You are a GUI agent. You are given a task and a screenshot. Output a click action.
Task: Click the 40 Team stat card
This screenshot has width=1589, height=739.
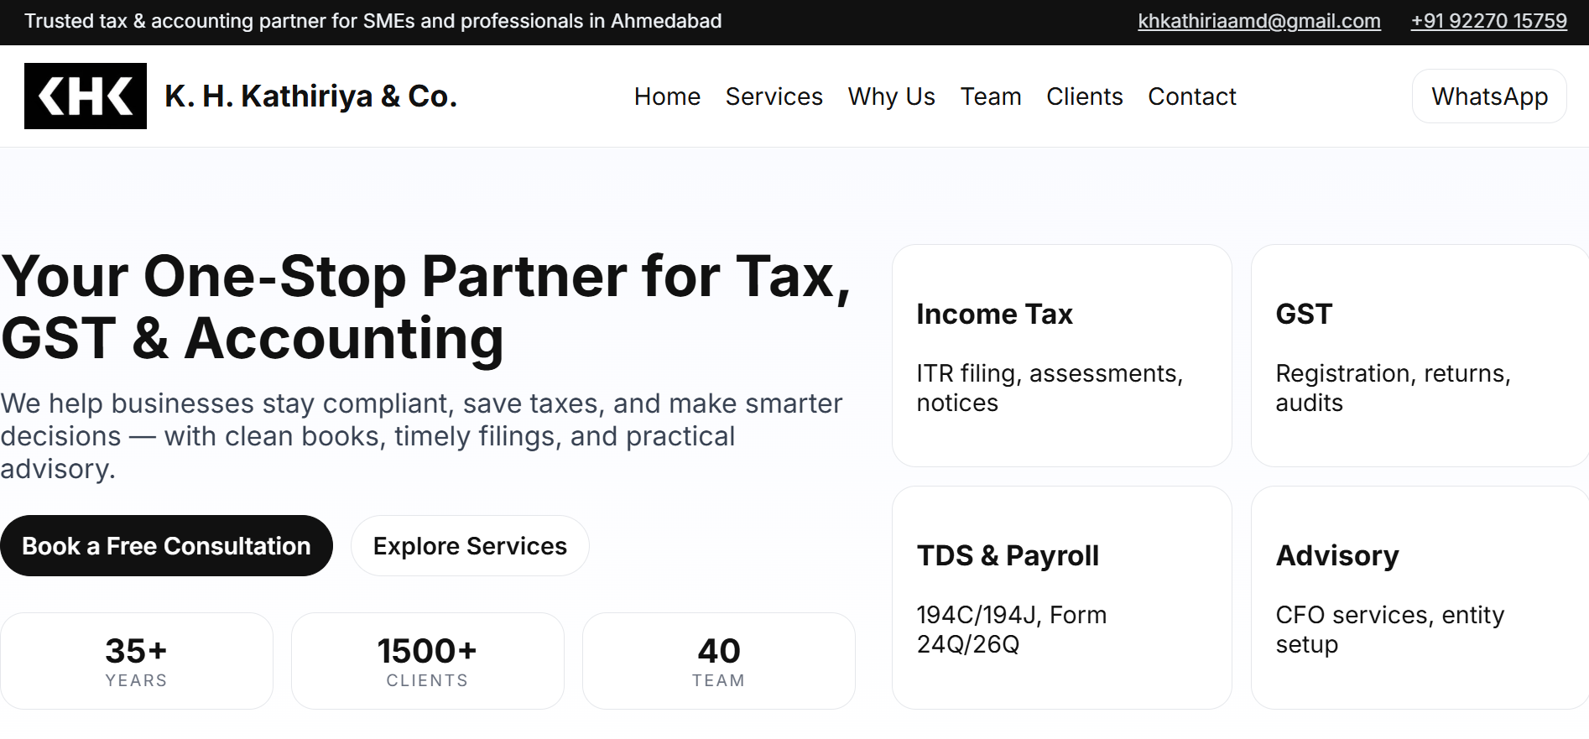(x=718, y=661)
